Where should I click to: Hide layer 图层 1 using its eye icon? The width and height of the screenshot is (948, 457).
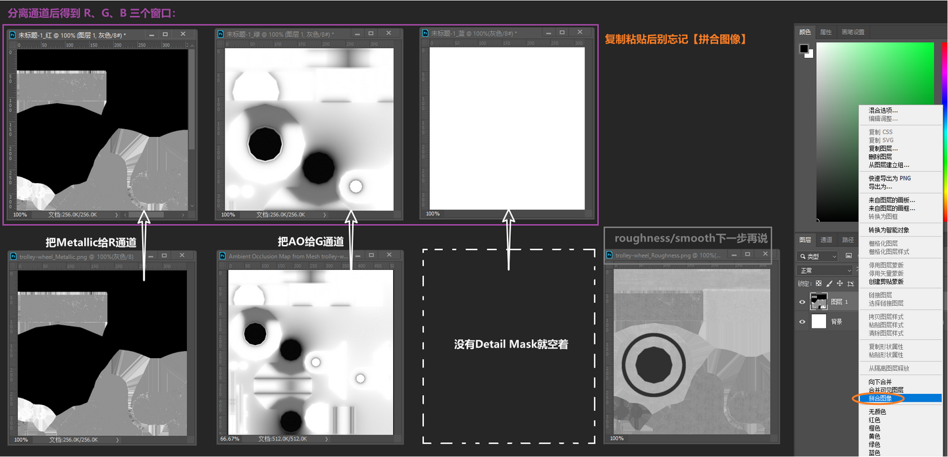click(802, 302)
